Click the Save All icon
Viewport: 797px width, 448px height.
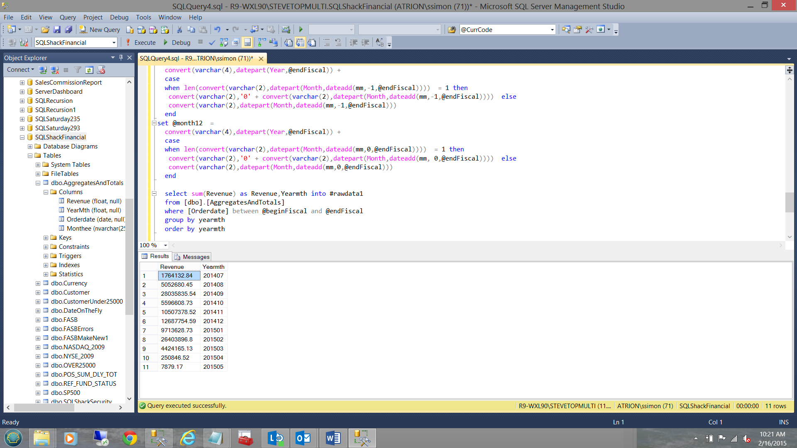coord(68,29)
